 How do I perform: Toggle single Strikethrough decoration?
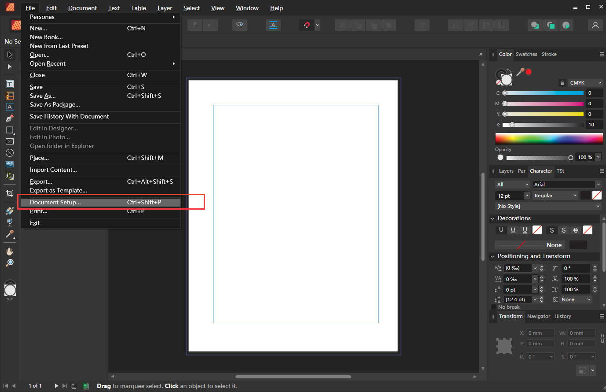click(x=564, y=230)
